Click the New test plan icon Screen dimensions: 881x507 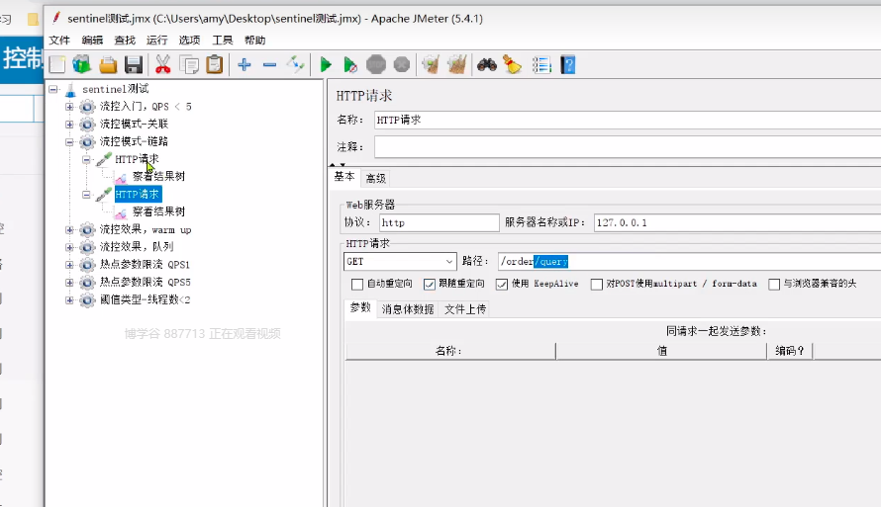[x=57, y=65]
